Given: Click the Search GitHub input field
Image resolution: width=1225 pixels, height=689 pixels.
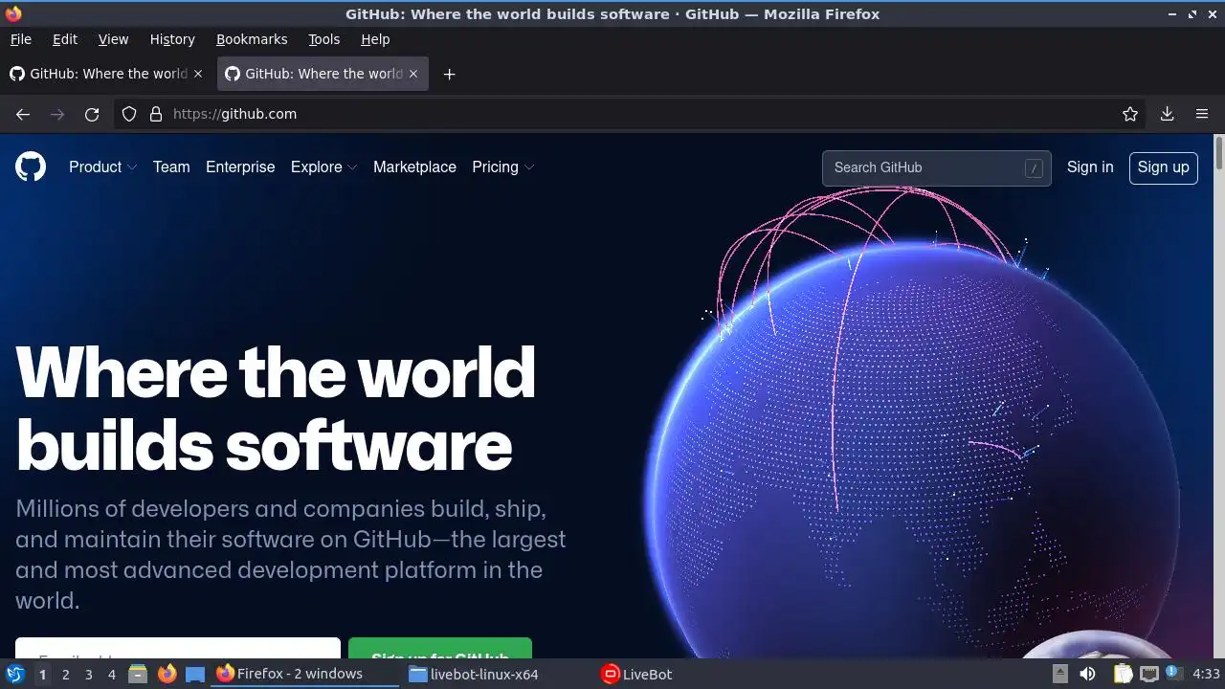Looking at the screenshot, I should click(937, 167).
